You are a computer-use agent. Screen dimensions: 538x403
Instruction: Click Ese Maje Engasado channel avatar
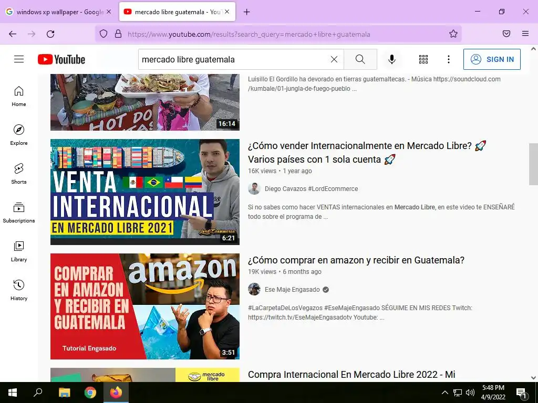tap(254, 289)
